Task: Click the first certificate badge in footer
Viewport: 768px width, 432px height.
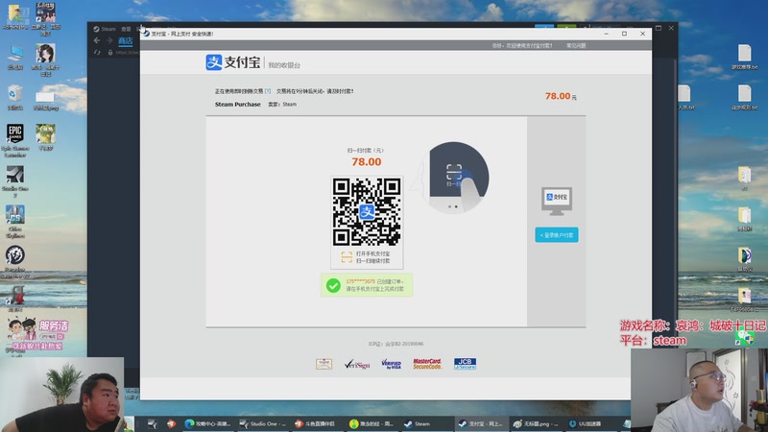Action: (x=324, y=364)
